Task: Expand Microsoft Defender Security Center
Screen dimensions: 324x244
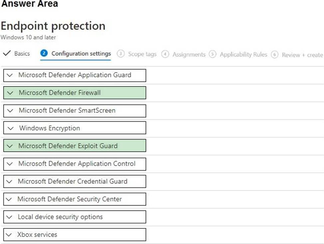Action: (x=75, y=199)
